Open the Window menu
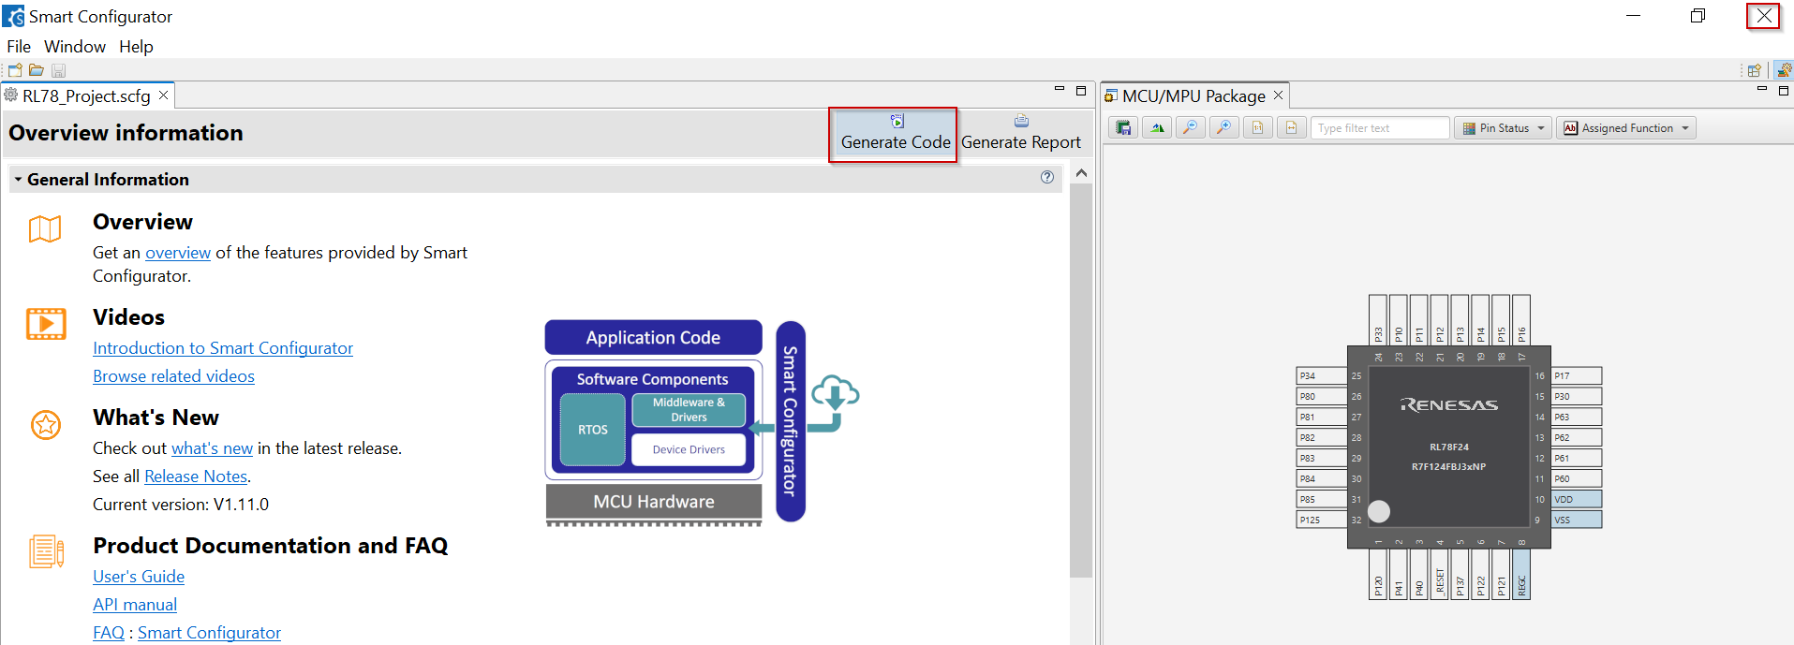 click(x=75, y=47)
